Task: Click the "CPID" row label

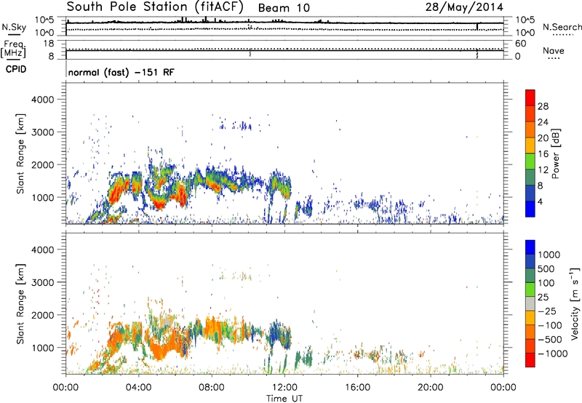Action: coord(16,69)
